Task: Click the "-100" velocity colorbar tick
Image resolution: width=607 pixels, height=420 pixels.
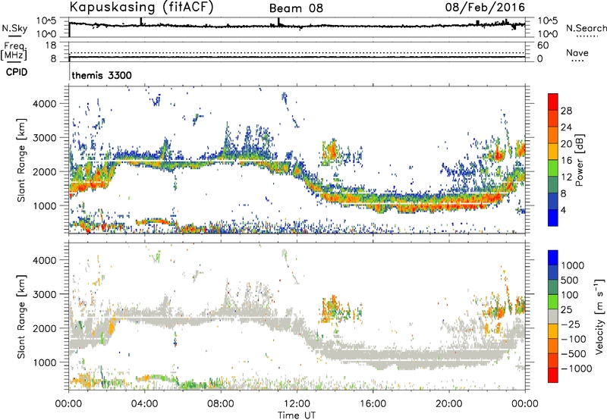Action: (574, 339)
